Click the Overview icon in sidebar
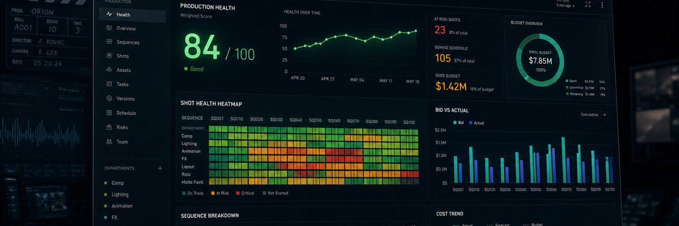The height and width of the screenshot is (226, 679). click(x=109, y=28)
